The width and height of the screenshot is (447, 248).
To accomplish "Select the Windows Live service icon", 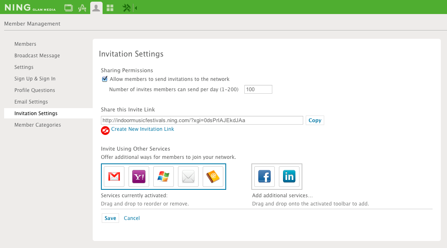I will point(164,177).
